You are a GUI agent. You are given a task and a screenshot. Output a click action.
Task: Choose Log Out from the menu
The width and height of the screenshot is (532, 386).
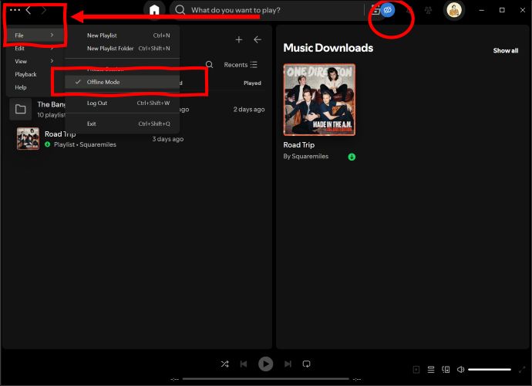pos(97,103)
